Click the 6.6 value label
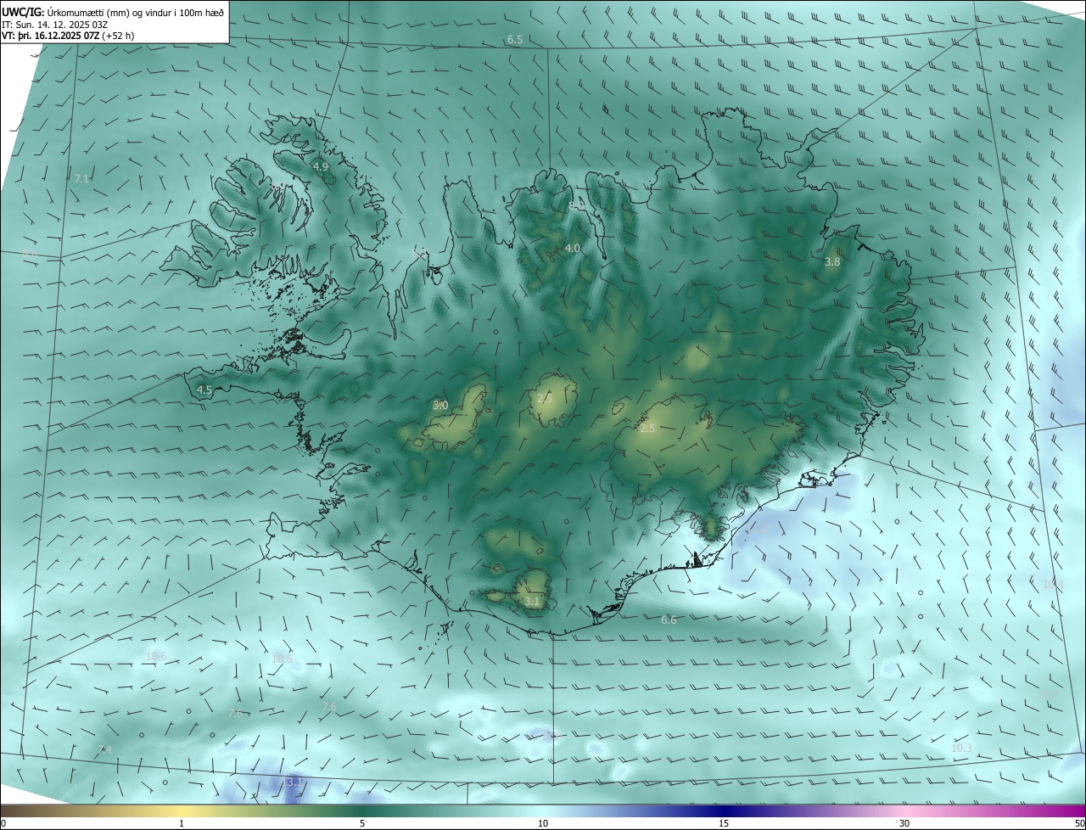Image resolution: width=1086 pixels, height=830 pixels. (x=669, y=620)
